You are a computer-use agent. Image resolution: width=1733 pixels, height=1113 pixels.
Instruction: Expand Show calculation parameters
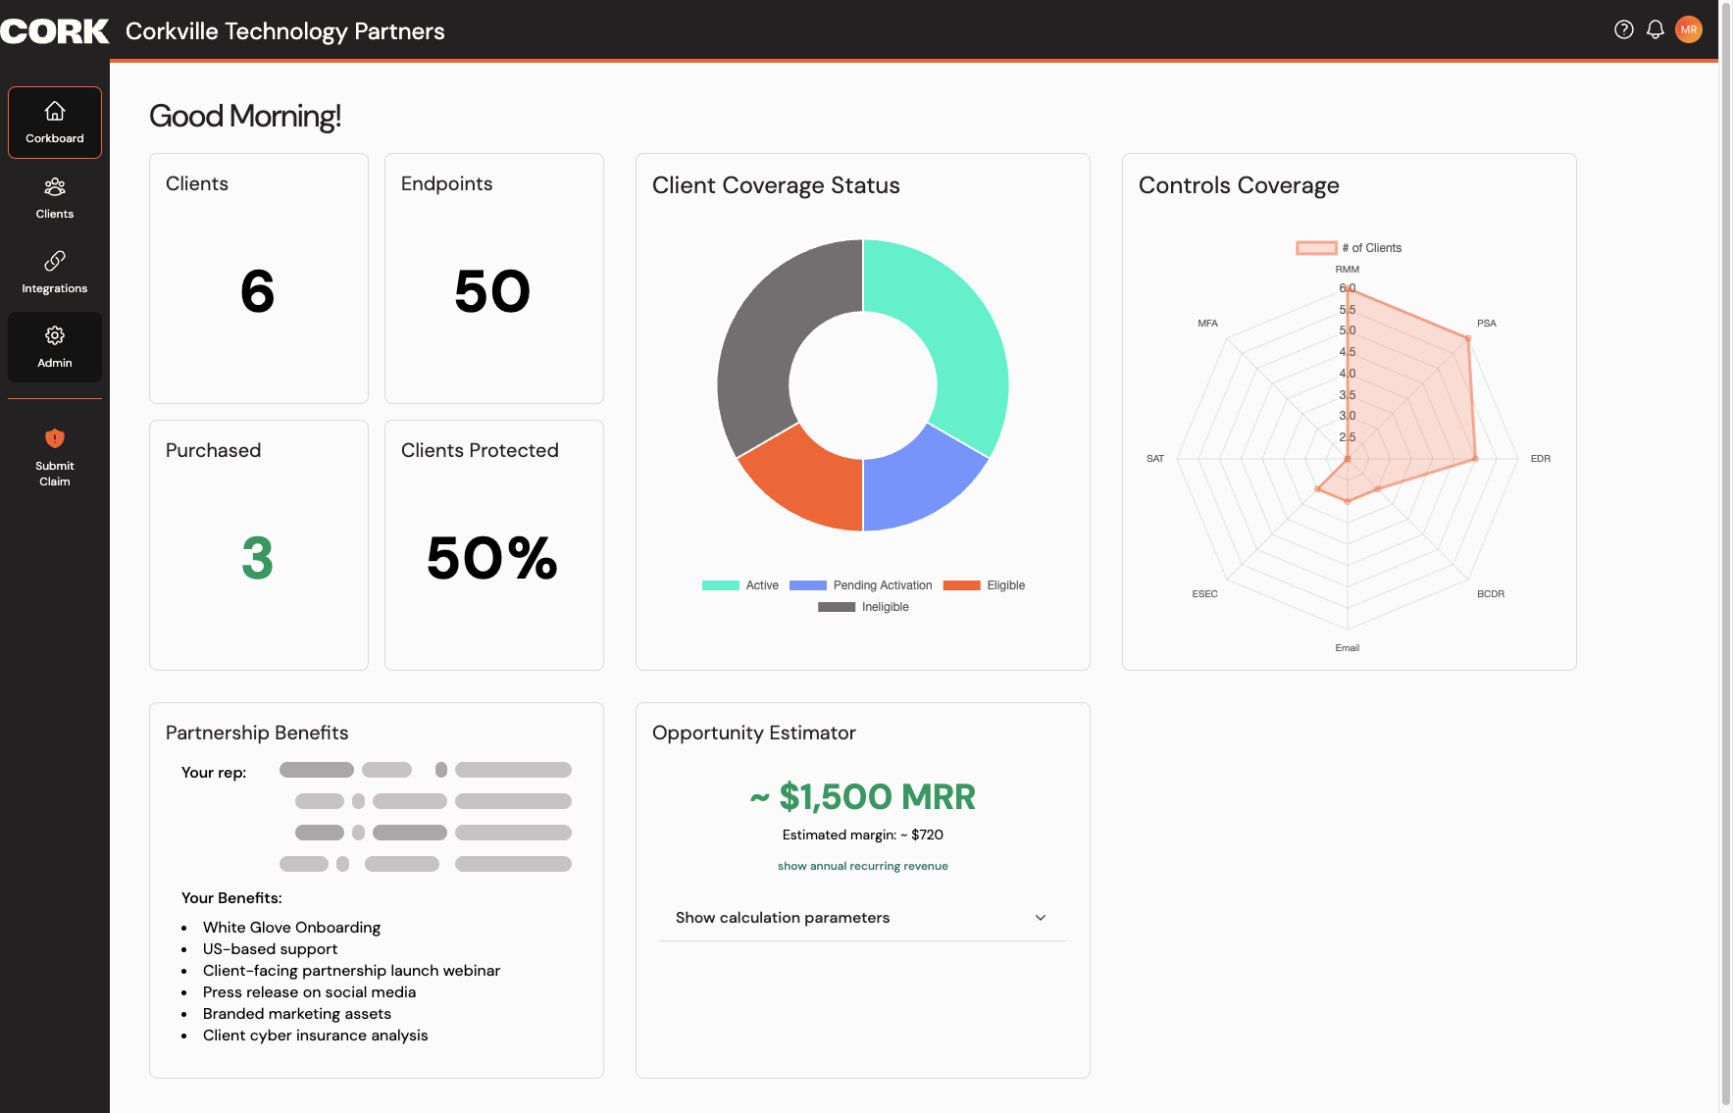coord(863,918)
